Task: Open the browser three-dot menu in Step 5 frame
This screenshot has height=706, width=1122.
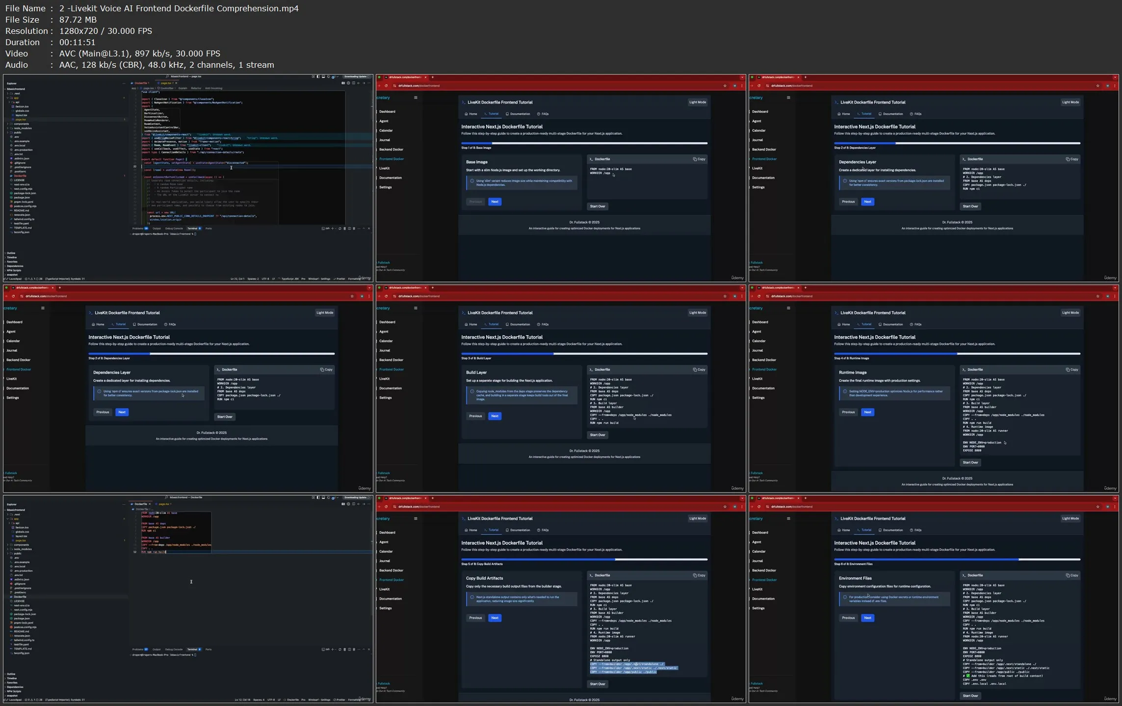Action: [742, 507]
